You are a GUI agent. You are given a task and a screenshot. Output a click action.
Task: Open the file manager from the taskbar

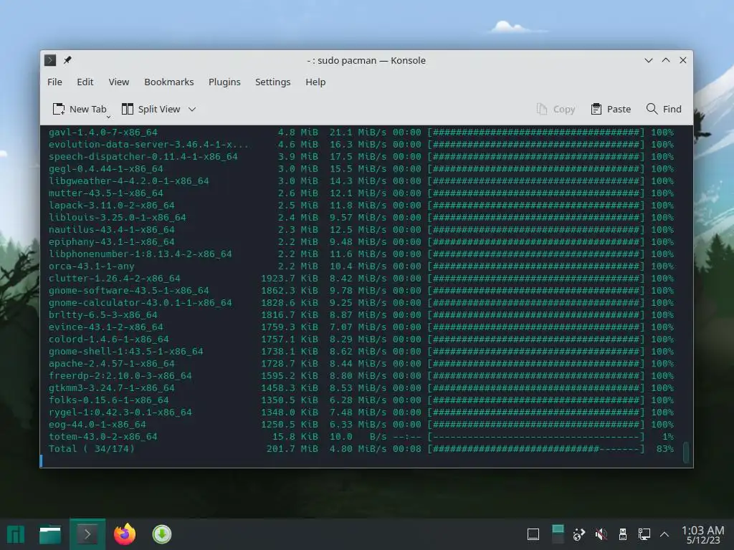(50, 534)
